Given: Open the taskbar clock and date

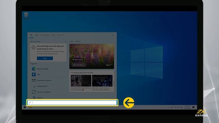Looking at the screenshot, I should click(187, 107).
